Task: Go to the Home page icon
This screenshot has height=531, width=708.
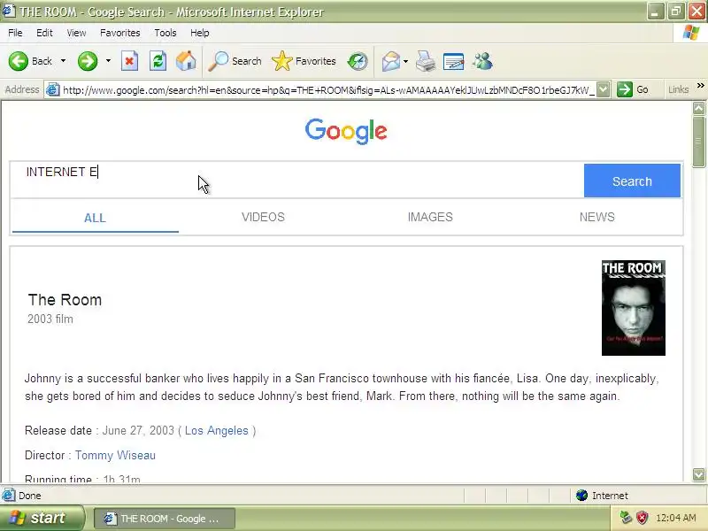Action: point(186,61)
